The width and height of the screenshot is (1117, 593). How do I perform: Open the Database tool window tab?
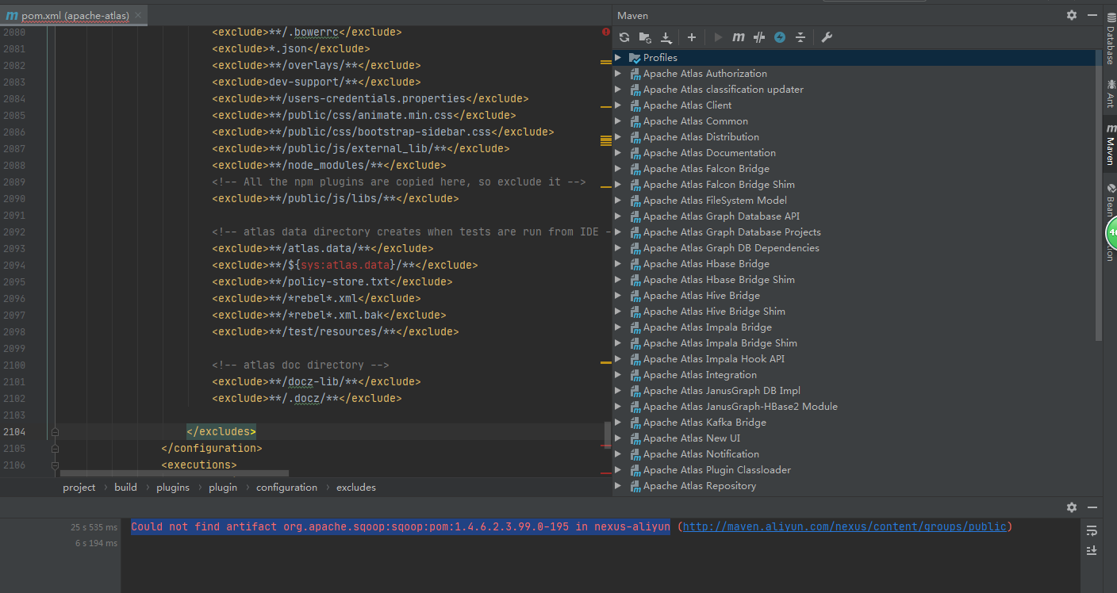pos(1110,45)
